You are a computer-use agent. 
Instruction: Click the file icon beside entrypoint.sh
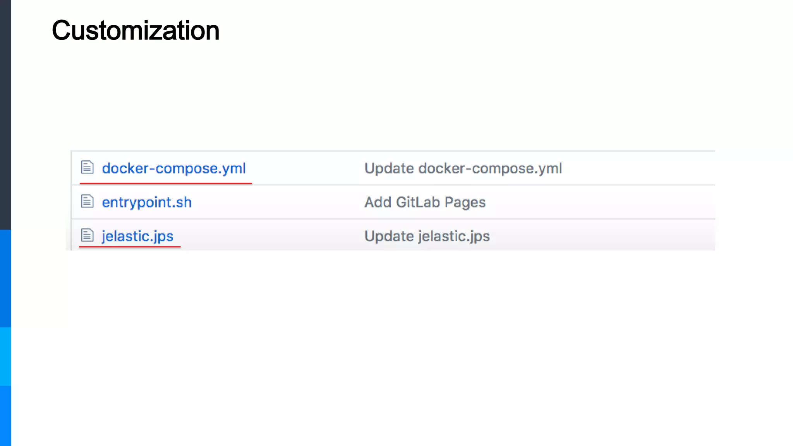click(87, 201)
